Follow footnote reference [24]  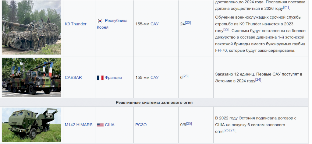(258, 79)
